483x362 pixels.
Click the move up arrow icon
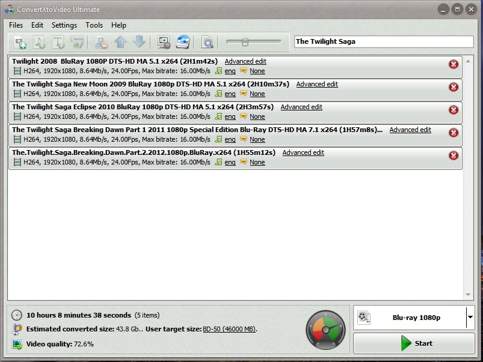point(121,42)
